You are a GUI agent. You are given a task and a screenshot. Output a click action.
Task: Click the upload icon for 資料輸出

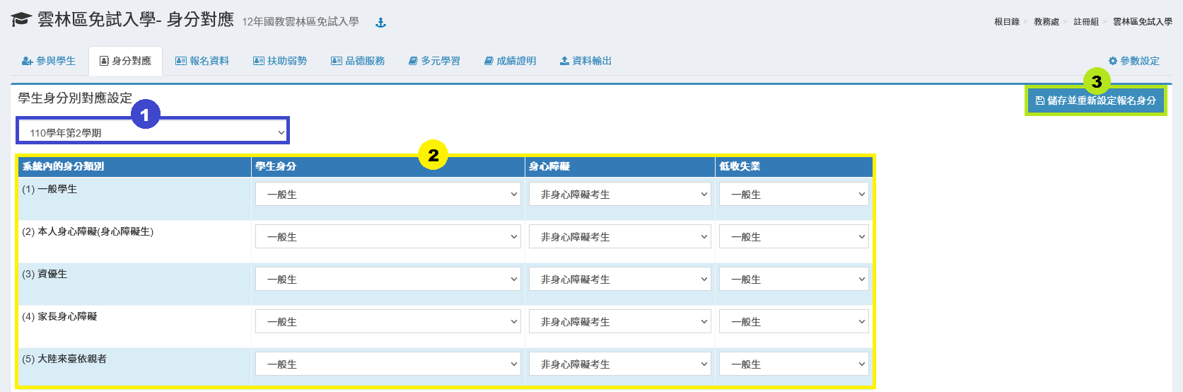[564, 62]
